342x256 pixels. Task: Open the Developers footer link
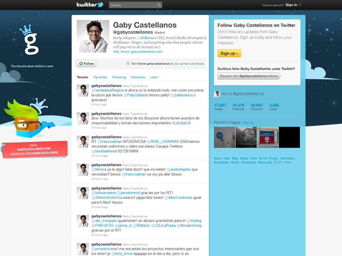coord(248,162)
